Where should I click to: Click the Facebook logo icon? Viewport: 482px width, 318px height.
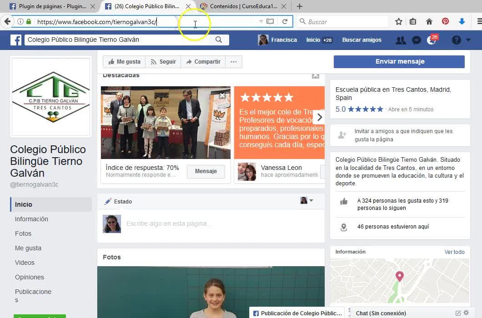tap(15, 40)
